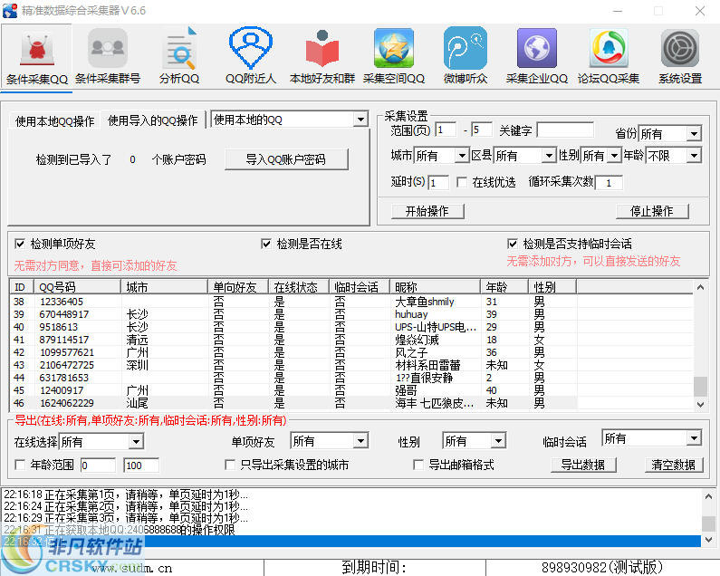720x576 pixels.
Task: Open the 论坛QQ采集 tool
Action: [x=609, y=56]
